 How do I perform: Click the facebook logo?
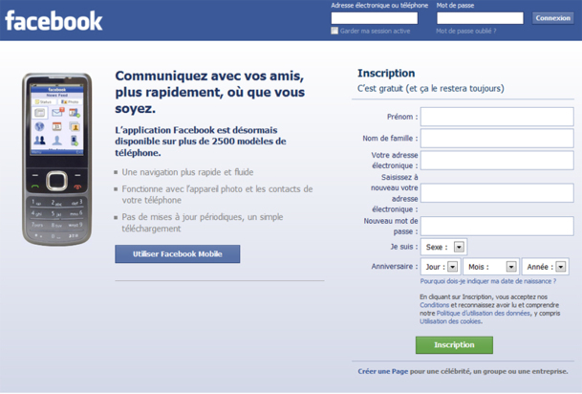click(x=54, y=20)
